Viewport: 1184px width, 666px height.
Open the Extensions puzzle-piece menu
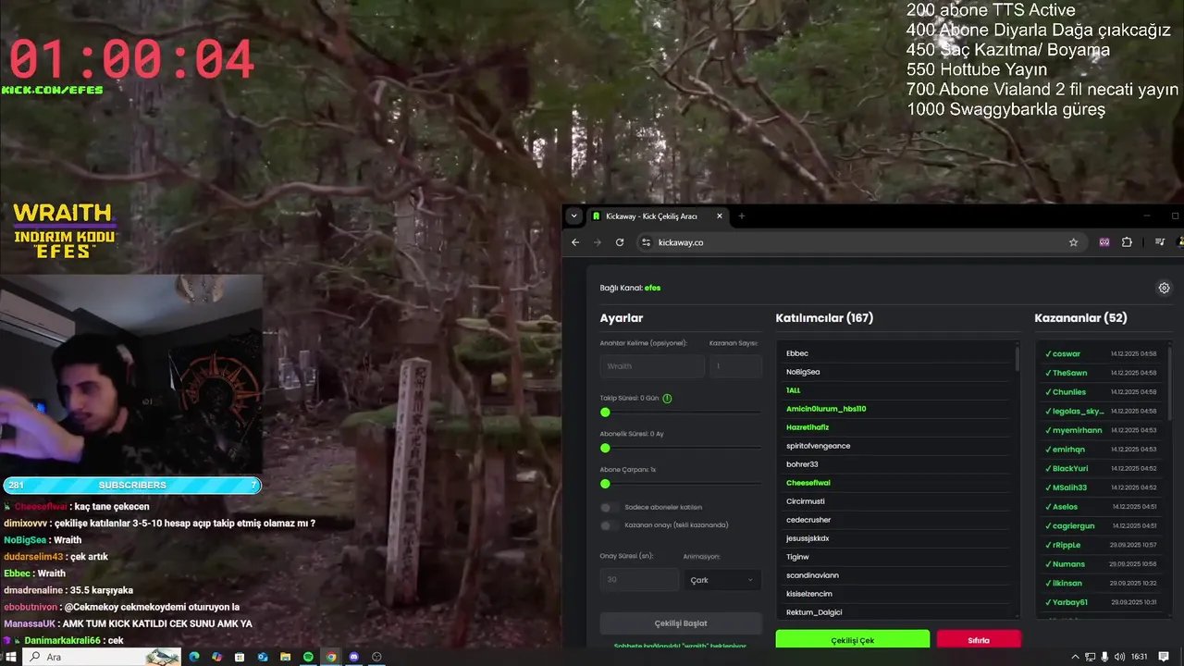1127,242
